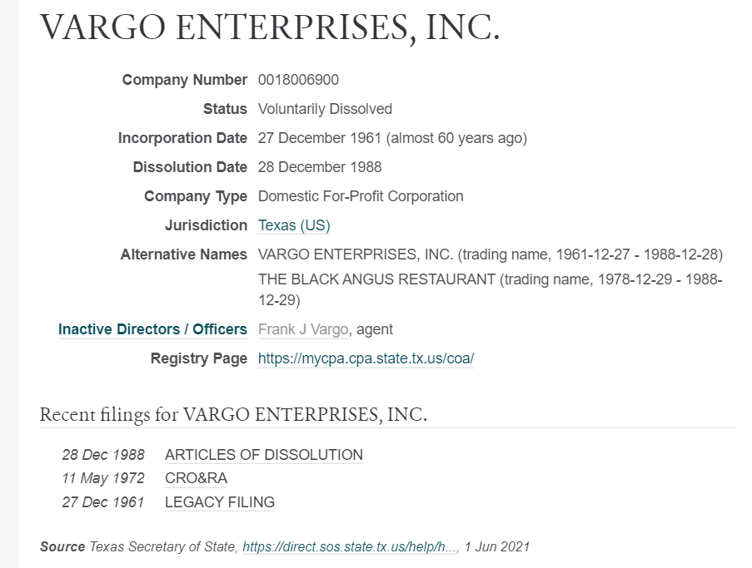Image resolution: width=752 pixels, height=568 pixels.
Task: Click the VARGO ENTERPRISES, INC. page title
Action: tap(270, 27)
